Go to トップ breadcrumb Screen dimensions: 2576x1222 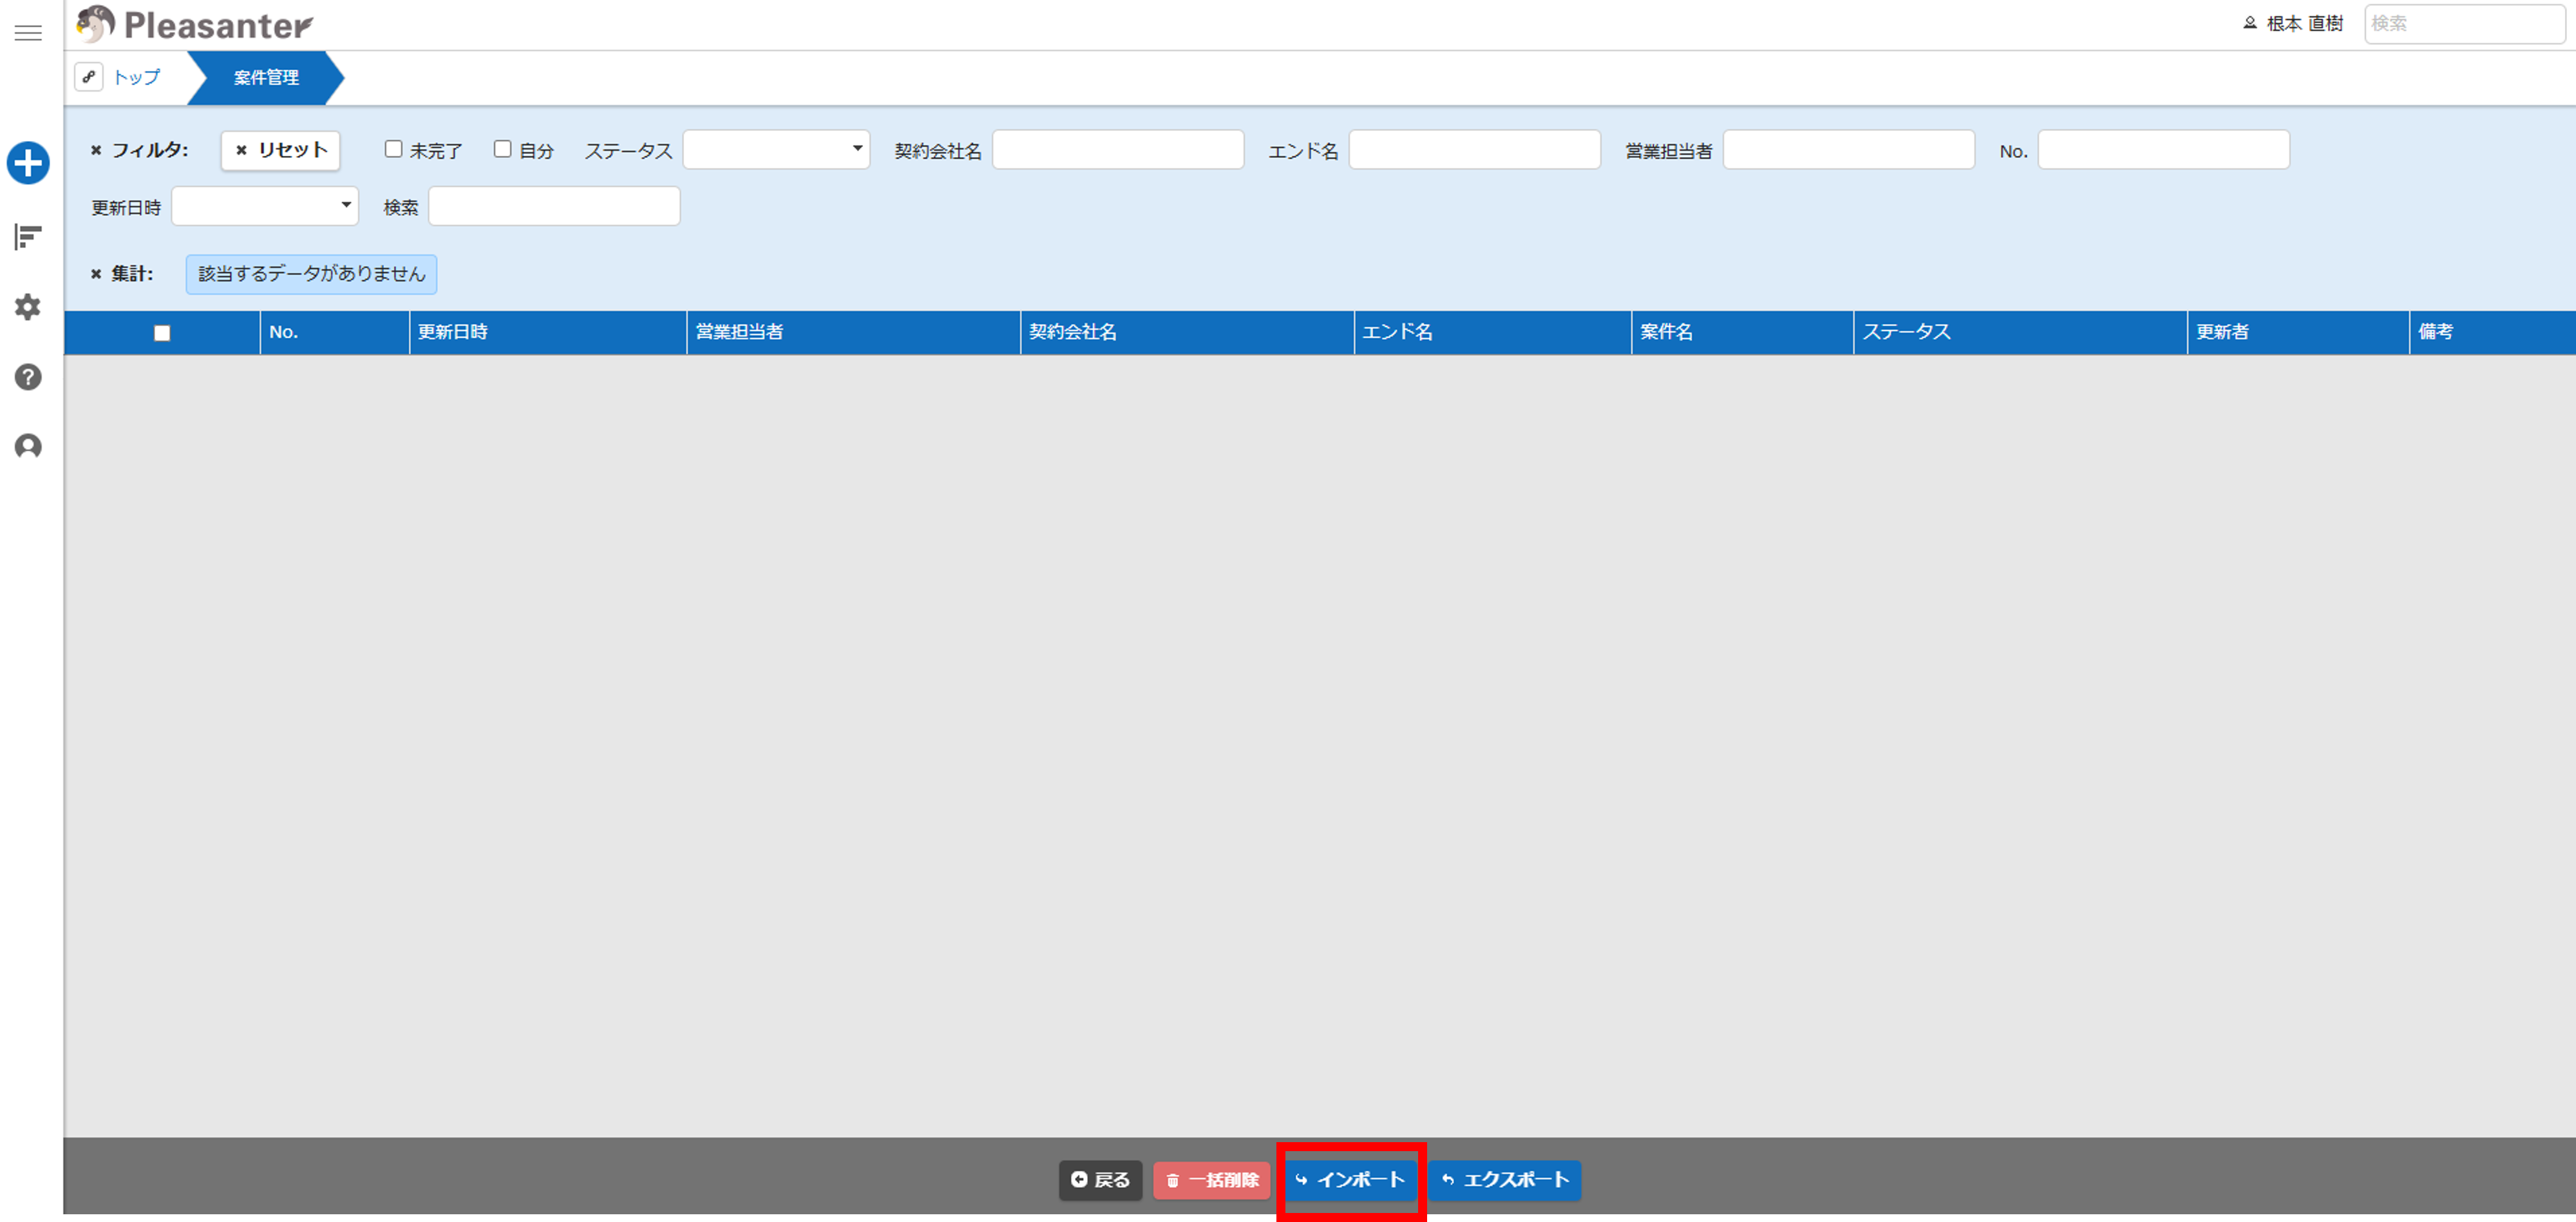pyautogui.click(x=136, y=77)
